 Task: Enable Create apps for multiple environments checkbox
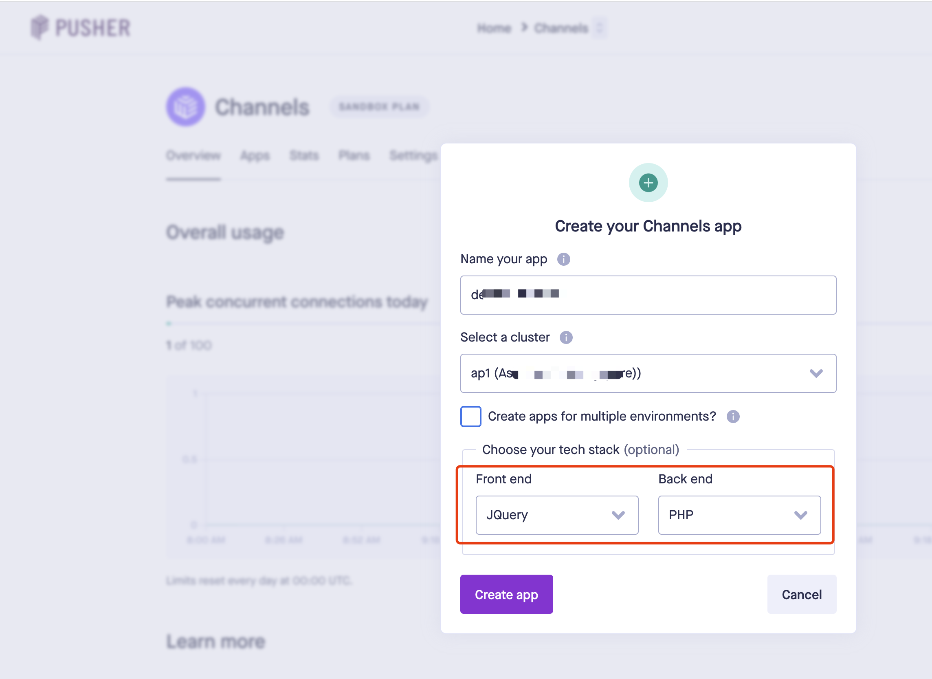click(x=470, y=416)
